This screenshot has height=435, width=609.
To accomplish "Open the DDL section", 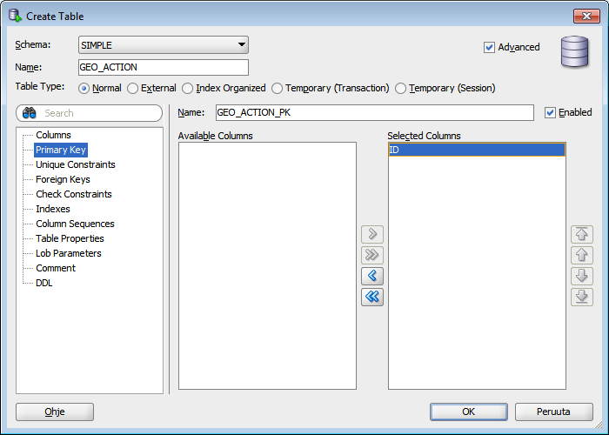I will [43, 283].
